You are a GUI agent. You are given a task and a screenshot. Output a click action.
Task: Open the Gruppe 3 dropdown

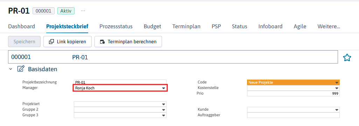[x=120, y=115]
